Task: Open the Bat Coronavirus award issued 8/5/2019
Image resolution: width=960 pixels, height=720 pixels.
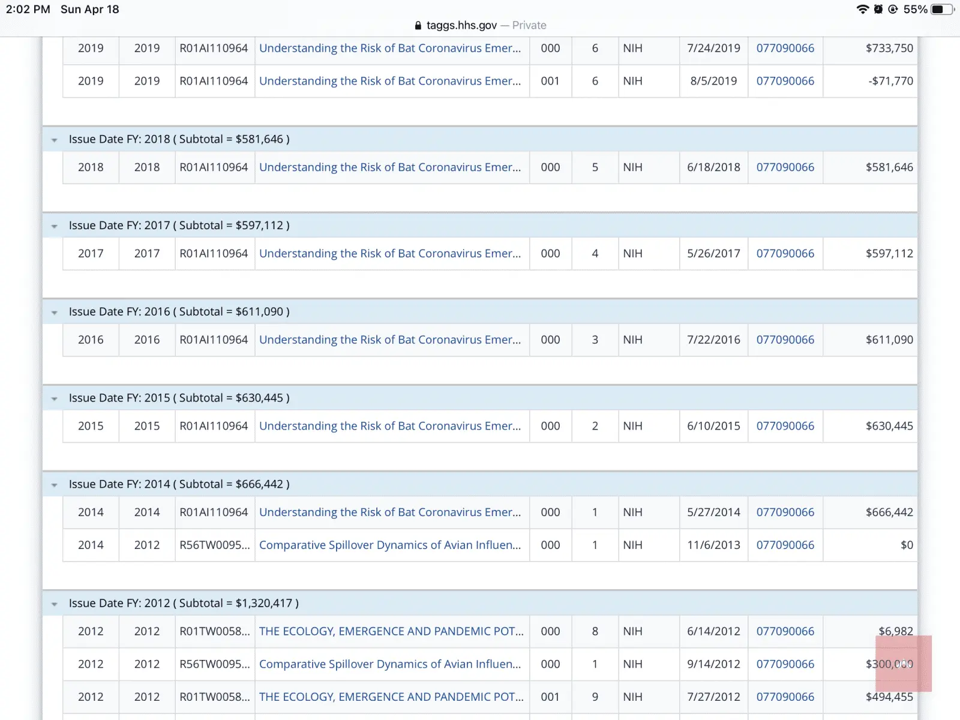Action: (x=390, y=81)
